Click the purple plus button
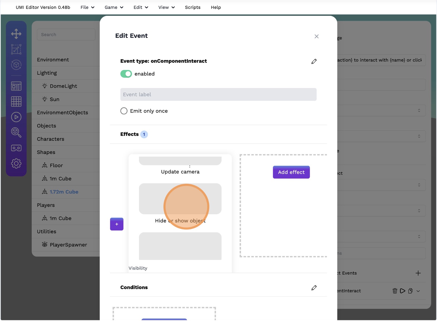437x321 pixels. (117, 224)
